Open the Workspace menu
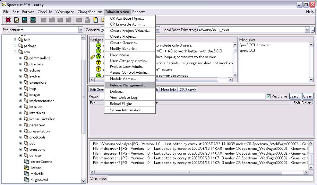The width and height of the screenshot is (317, 185). [65, 12]
